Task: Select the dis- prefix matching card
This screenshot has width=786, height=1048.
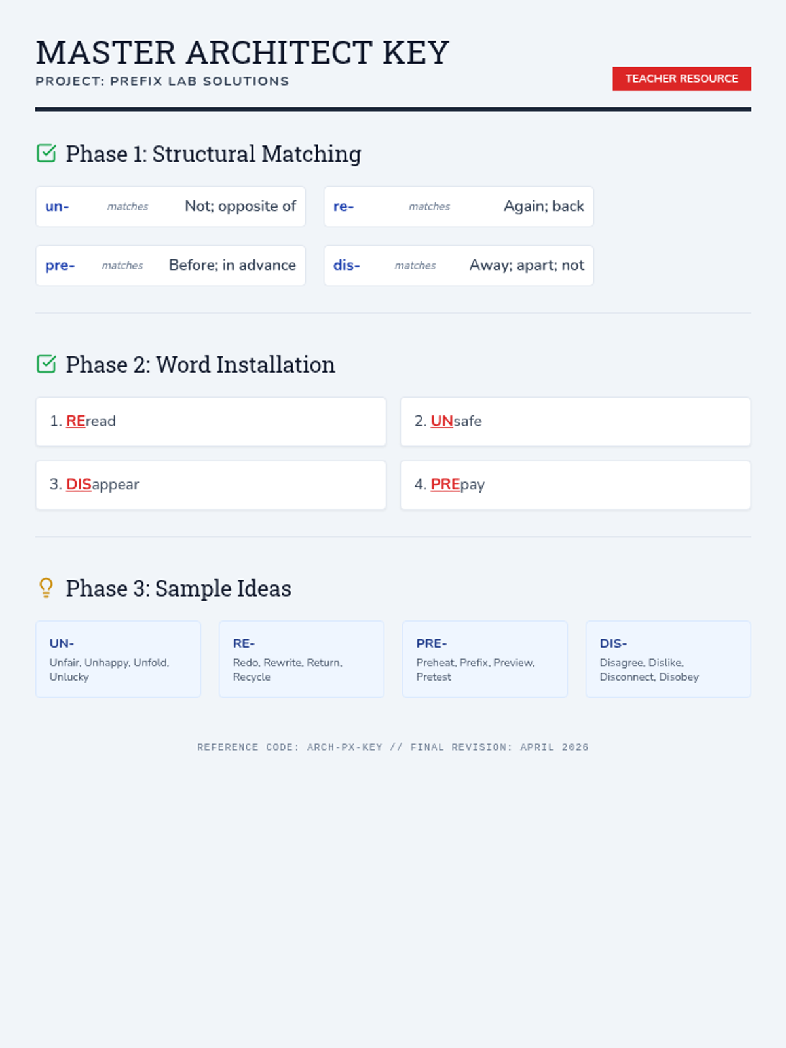Action: [x=458, y=265]
